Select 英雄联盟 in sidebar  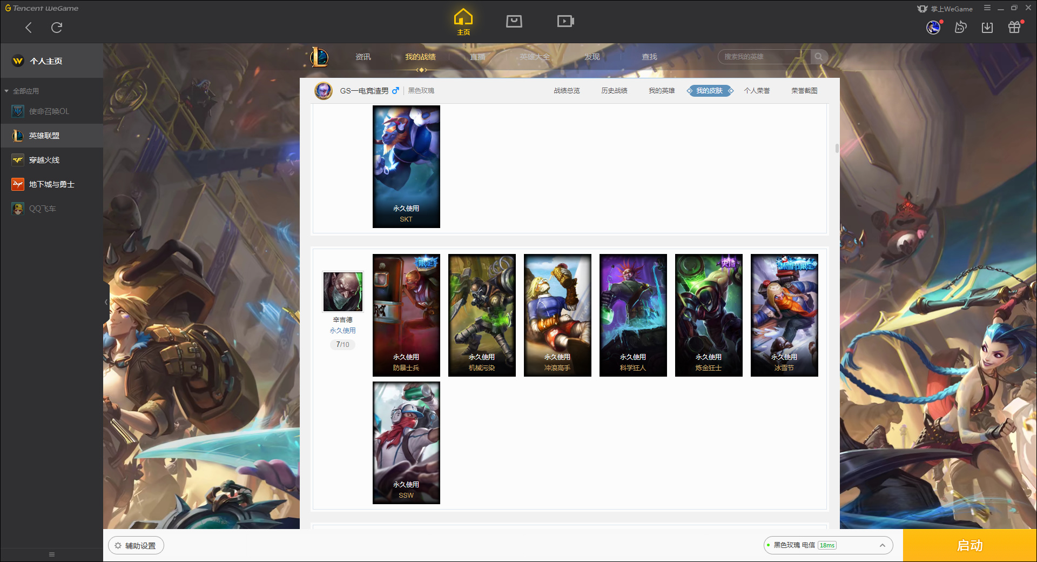pos(52,136)
